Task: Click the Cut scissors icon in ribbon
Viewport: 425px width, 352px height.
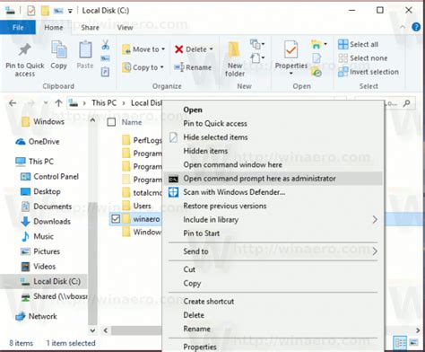Action: point(105,45)
